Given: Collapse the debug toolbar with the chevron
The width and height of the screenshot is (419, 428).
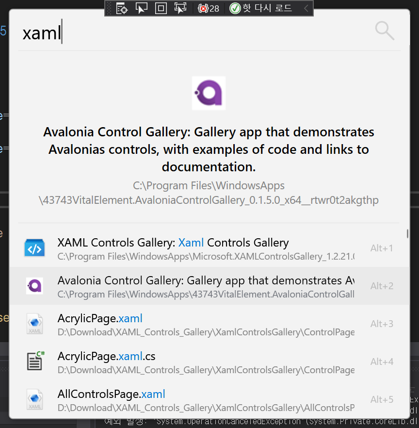Looking at the screenshot, I should pyautogui.click(x=306, y=8).
